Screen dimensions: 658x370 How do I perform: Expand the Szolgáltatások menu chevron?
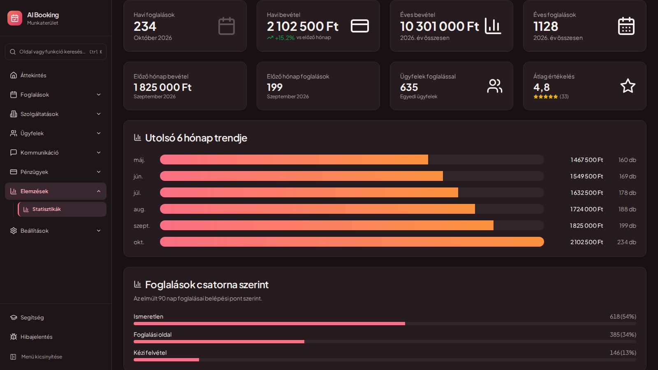[x=99, y=114]
